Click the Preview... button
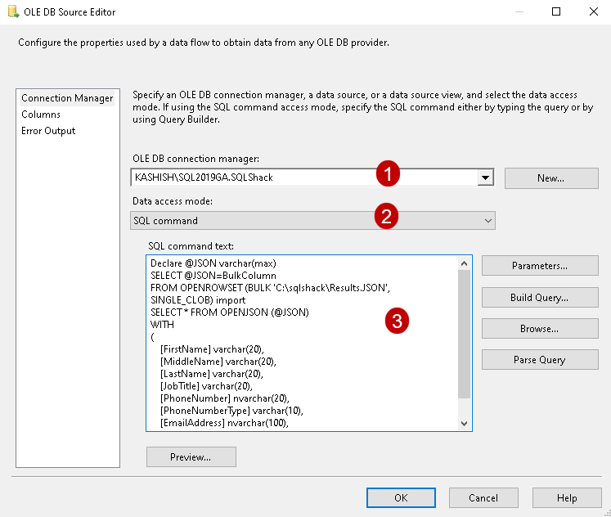This screenshot has height=517, width=611. coord(191,456)
